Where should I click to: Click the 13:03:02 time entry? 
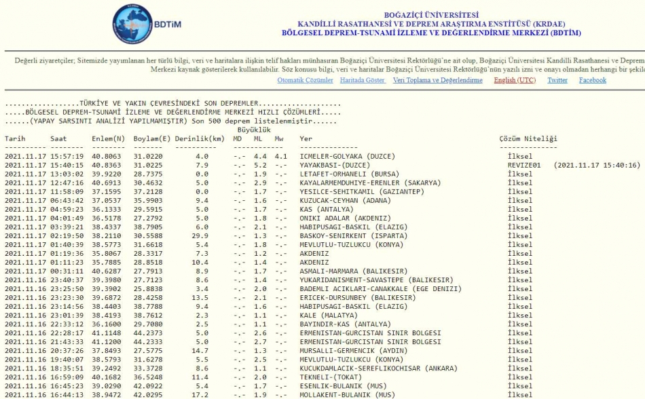point(67,174)
